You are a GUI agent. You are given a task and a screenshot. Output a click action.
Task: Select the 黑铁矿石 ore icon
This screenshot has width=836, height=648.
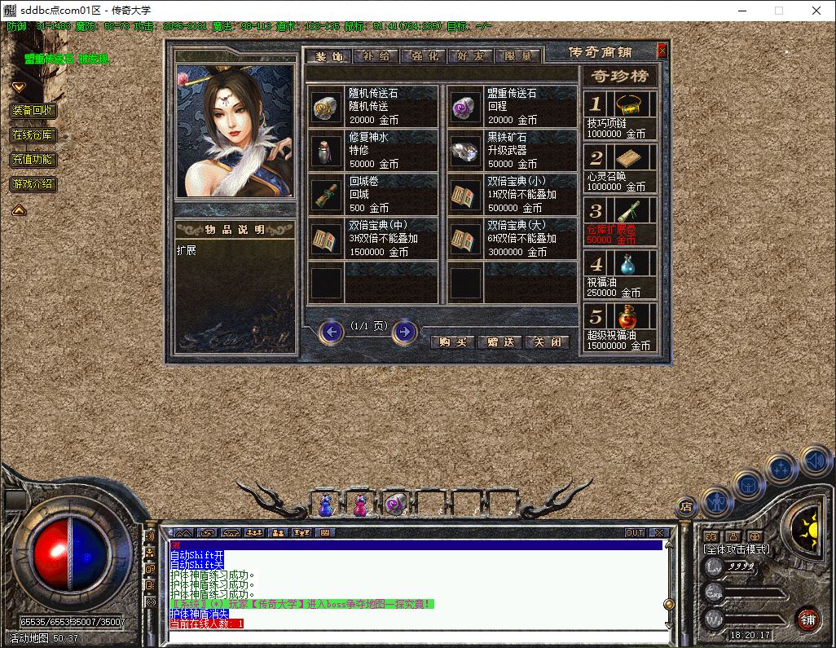[x=464, y=151]
